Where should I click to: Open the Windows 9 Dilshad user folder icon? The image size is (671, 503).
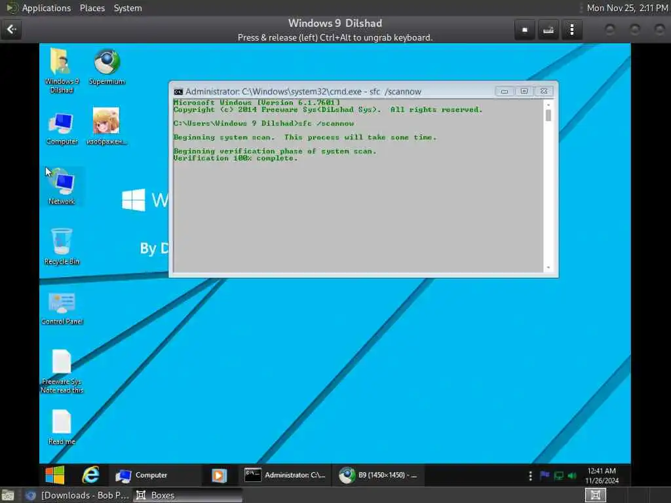coord(61,71)
